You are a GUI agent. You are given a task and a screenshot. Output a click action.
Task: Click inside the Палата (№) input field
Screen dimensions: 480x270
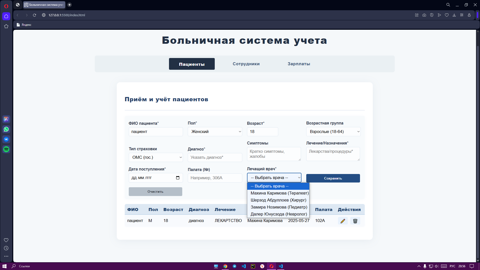coord(215,178)
